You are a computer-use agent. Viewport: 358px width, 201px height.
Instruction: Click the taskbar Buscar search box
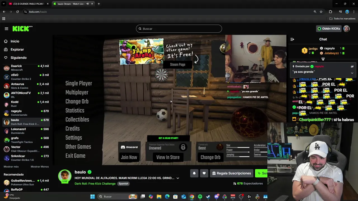pos(117,197)
